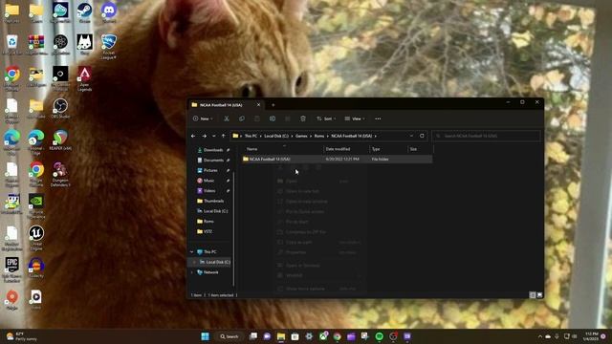Open the Windows Start menu
This screenshot has height=344, width=612.
tap(205, 336)
